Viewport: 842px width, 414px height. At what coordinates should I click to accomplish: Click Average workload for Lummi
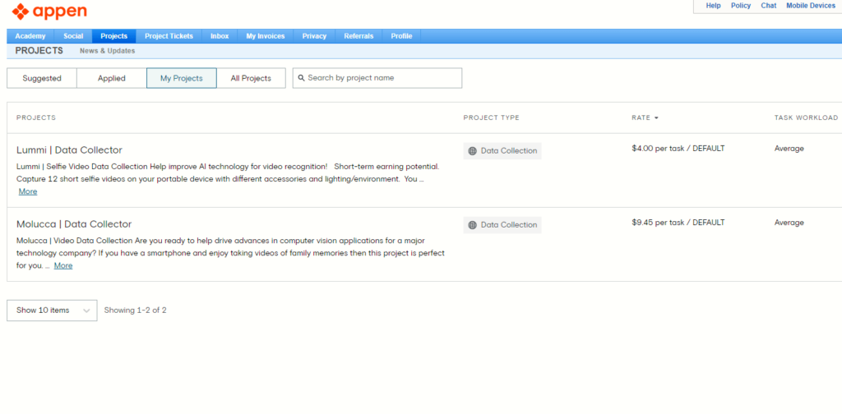click(x=789, y=149)
